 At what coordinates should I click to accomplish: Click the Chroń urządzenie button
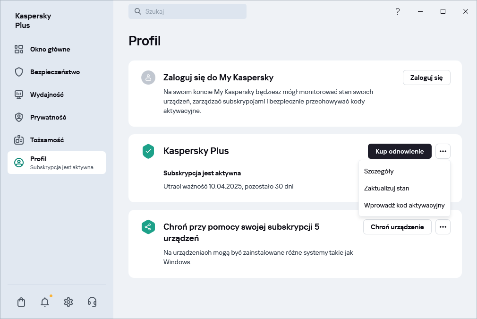tap(397, 227)
